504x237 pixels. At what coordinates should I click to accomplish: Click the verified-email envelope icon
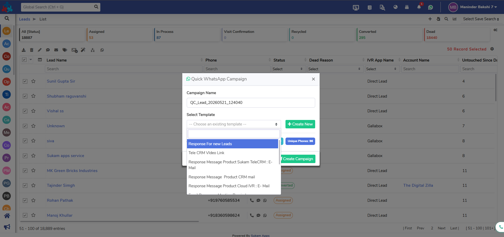click(75, 50)
